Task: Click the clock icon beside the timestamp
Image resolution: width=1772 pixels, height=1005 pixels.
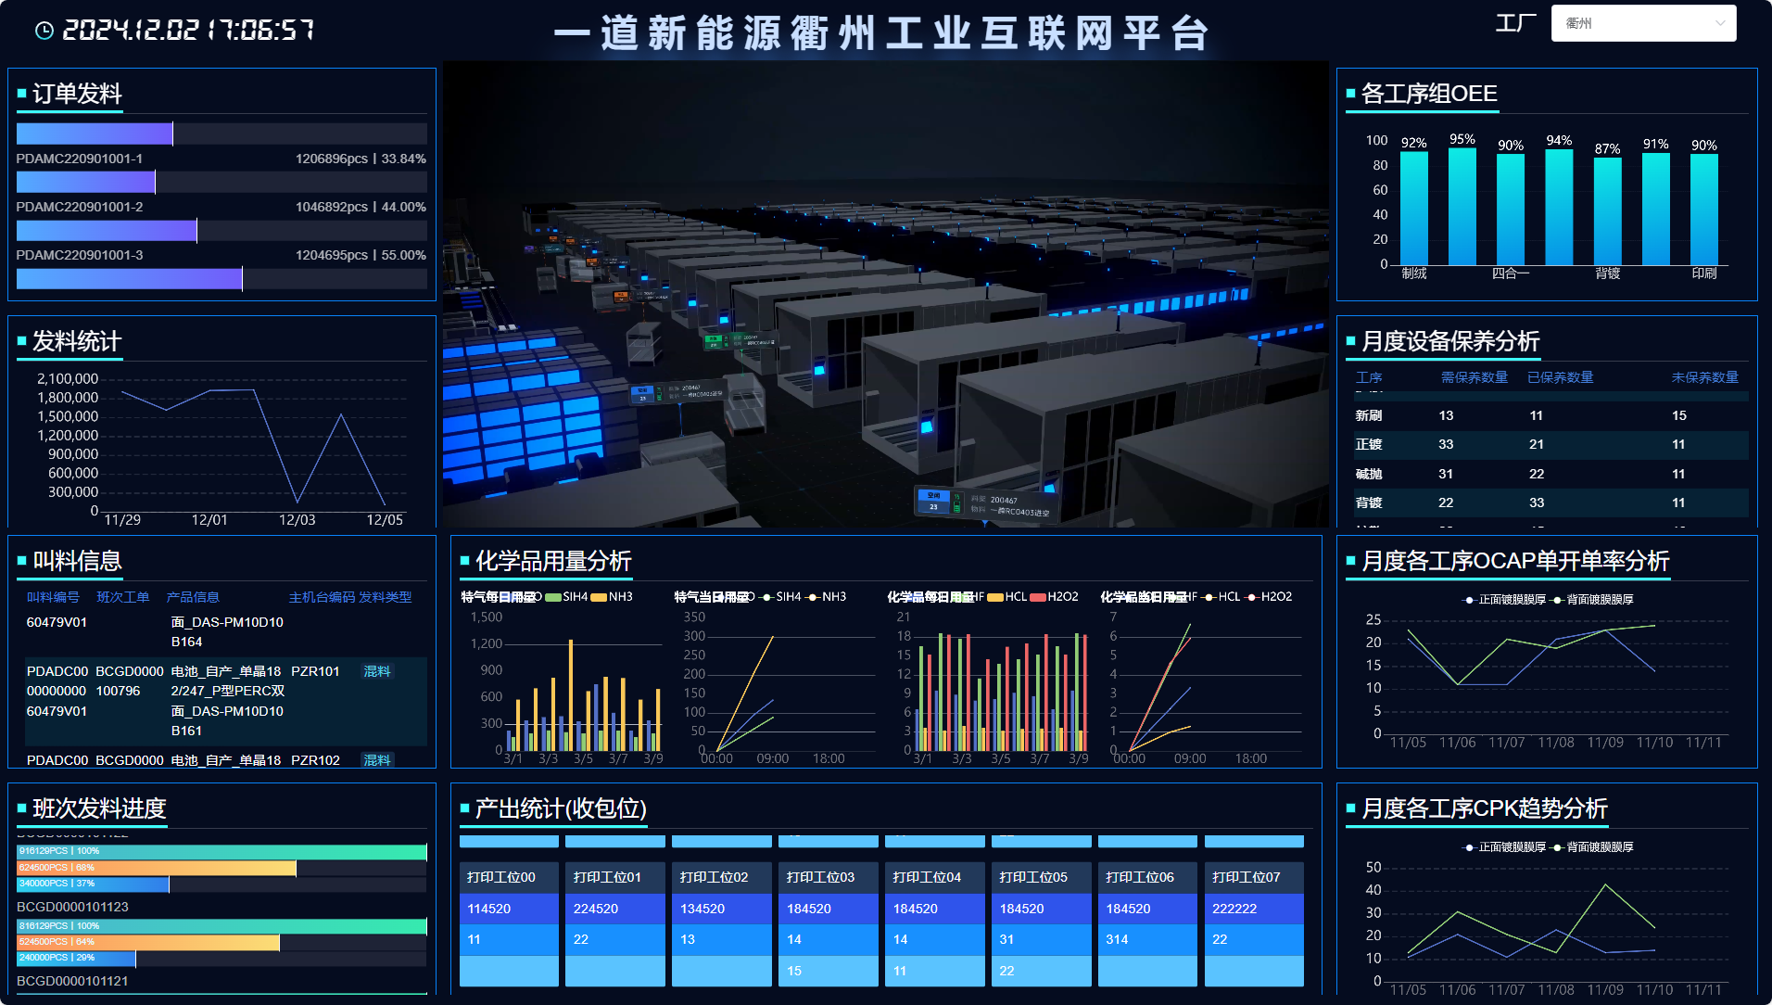Action: [44, 31]
